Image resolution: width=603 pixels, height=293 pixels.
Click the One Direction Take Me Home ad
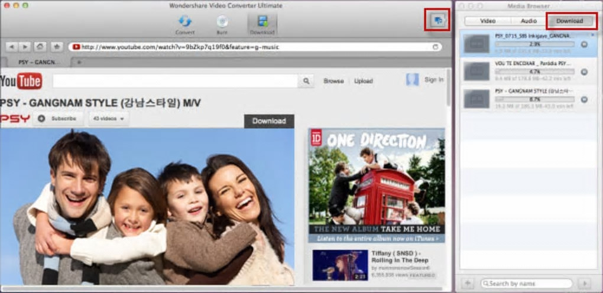click(x=377, y=185)
